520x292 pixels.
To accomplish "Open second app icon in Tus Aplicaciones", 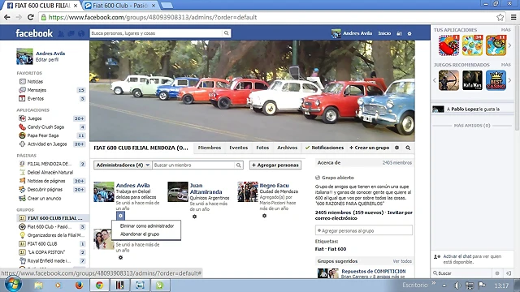I will pos(472,45).
